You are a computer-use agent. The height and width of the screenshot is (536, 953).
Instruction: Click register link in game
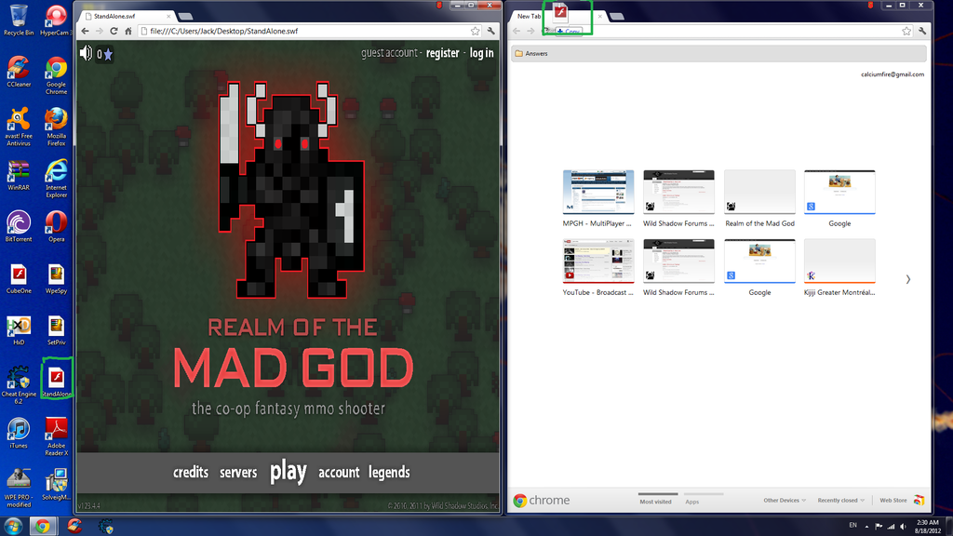(x=442, y=53)
